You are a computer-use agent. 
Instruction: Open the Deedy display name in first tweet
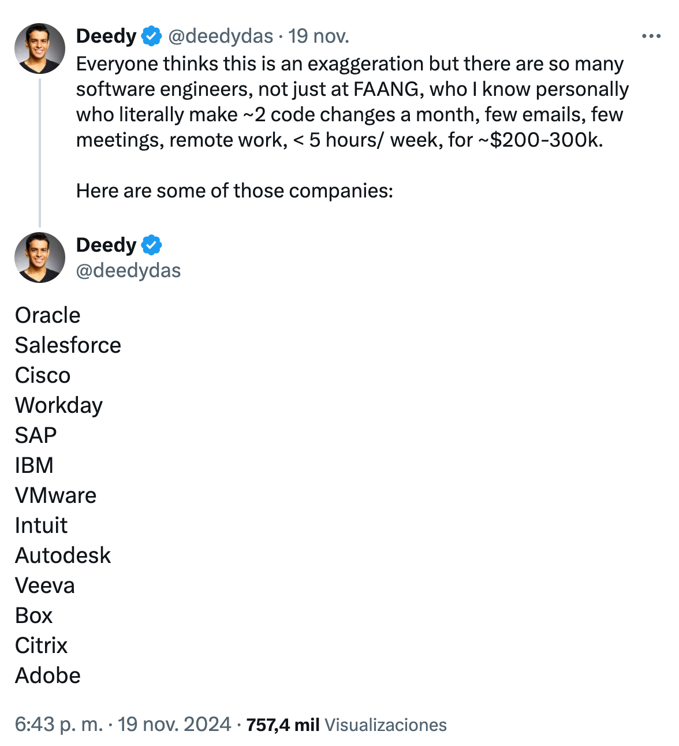point(106,36)
